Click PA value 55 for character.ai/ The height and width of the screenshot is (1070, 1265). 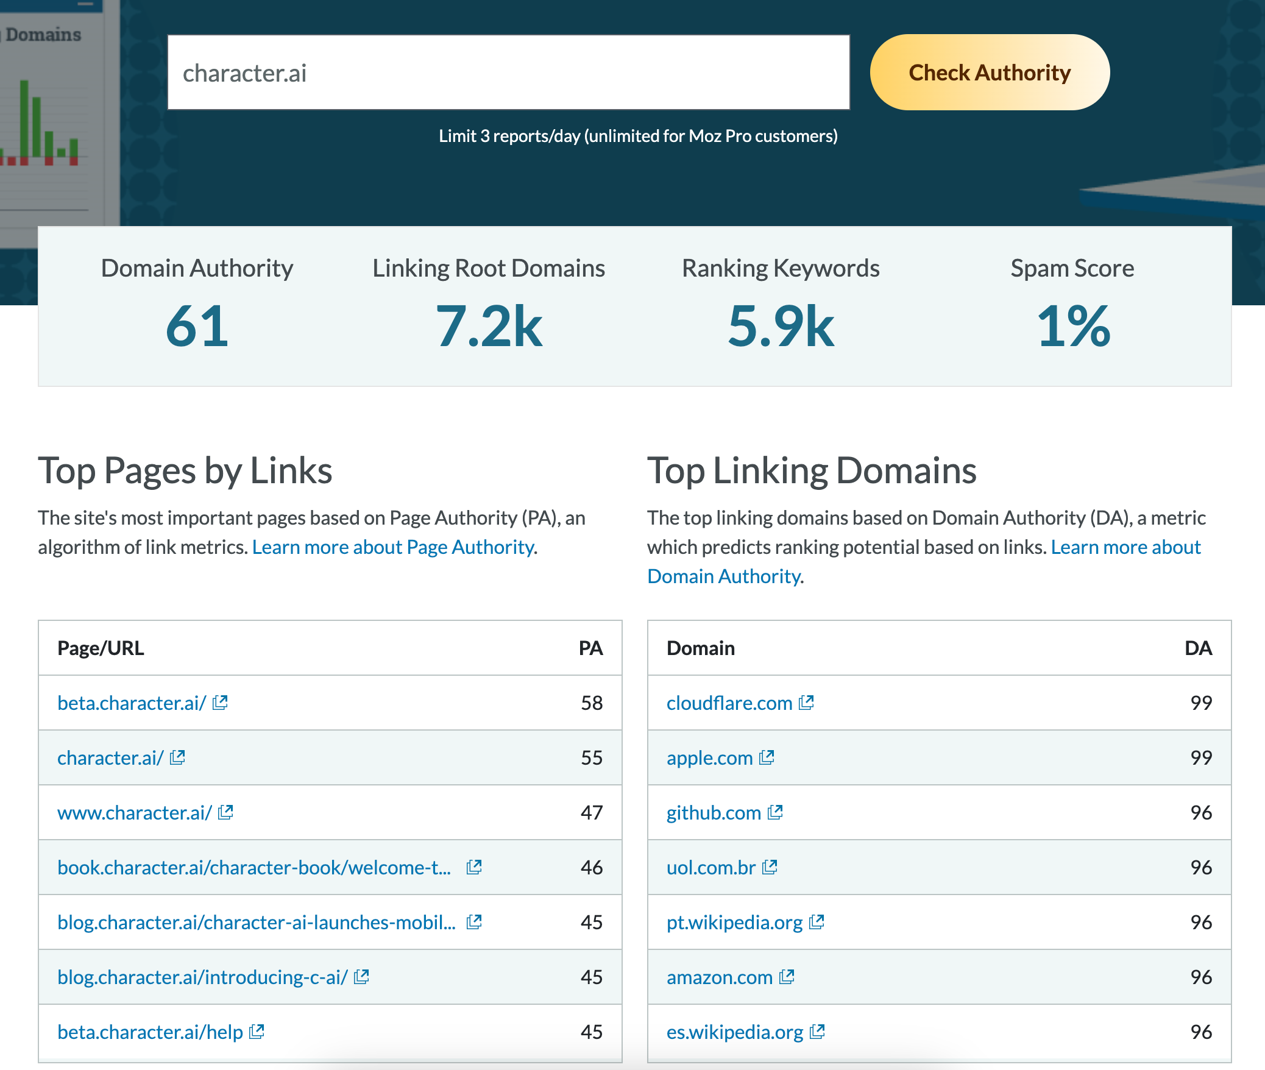tap(592, 758)
